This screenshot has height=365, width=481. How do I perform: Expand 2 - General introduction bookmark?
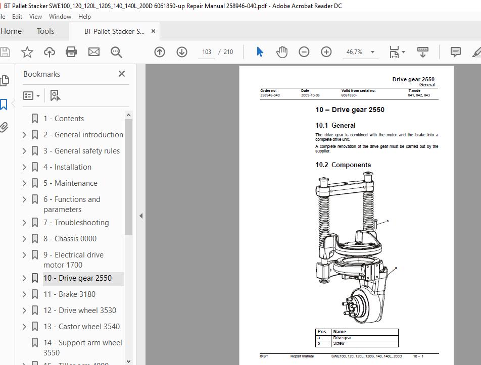tap(24, 134)
